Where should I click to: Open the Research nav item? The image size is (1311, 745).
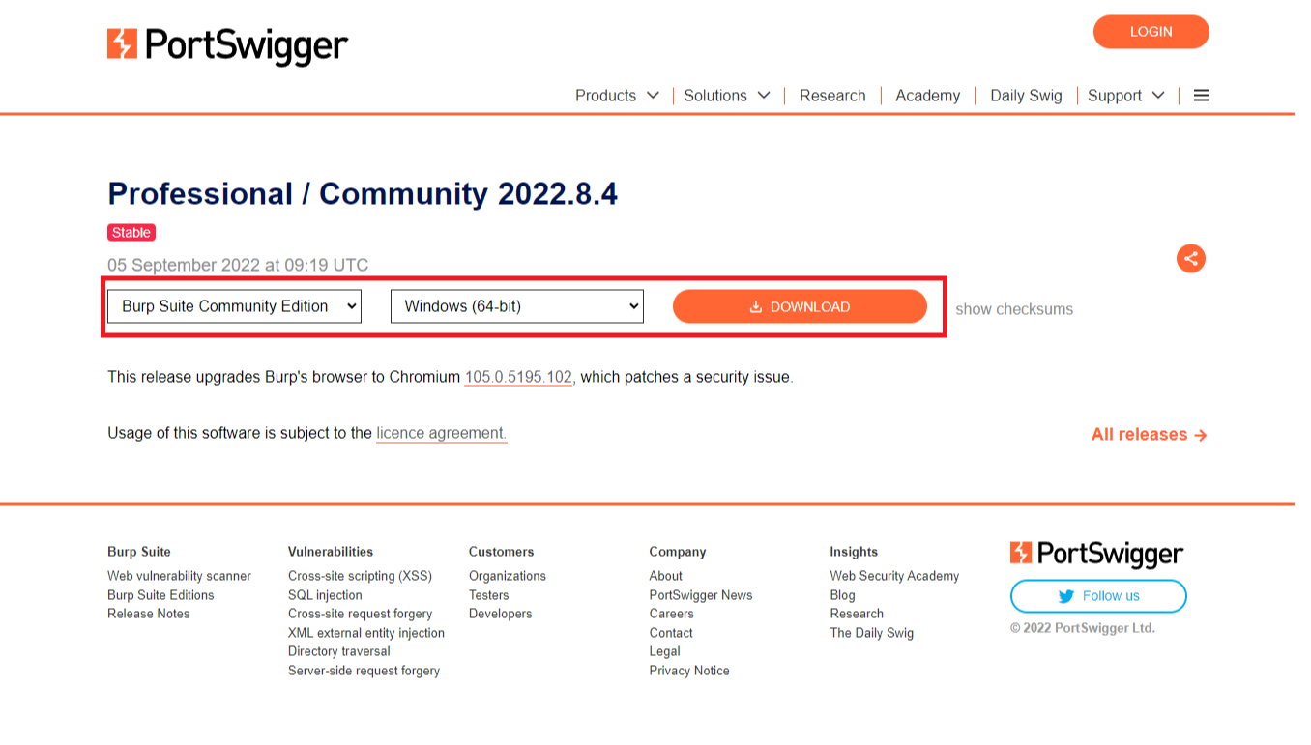pos(832,96)
